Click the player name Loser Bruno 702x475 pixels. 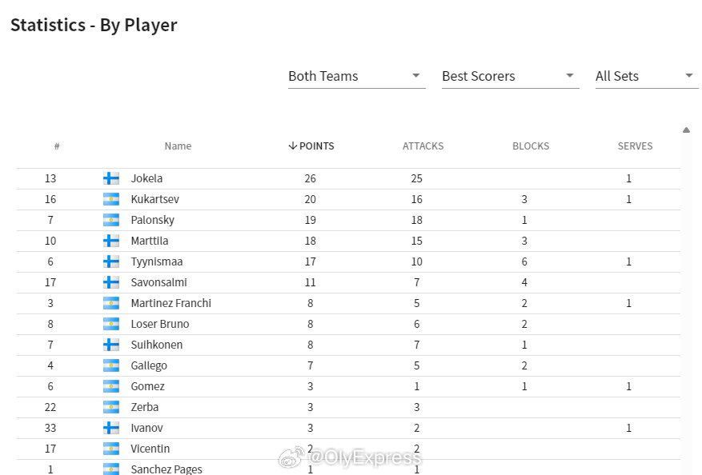(x=160, y=324)
